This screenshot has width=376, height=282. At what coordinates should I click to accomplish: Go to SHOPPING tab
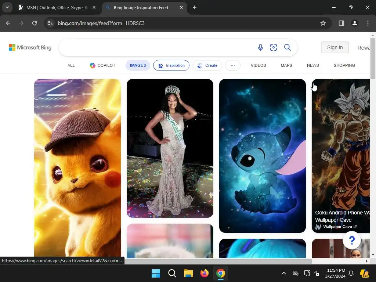tap(344, 65)
